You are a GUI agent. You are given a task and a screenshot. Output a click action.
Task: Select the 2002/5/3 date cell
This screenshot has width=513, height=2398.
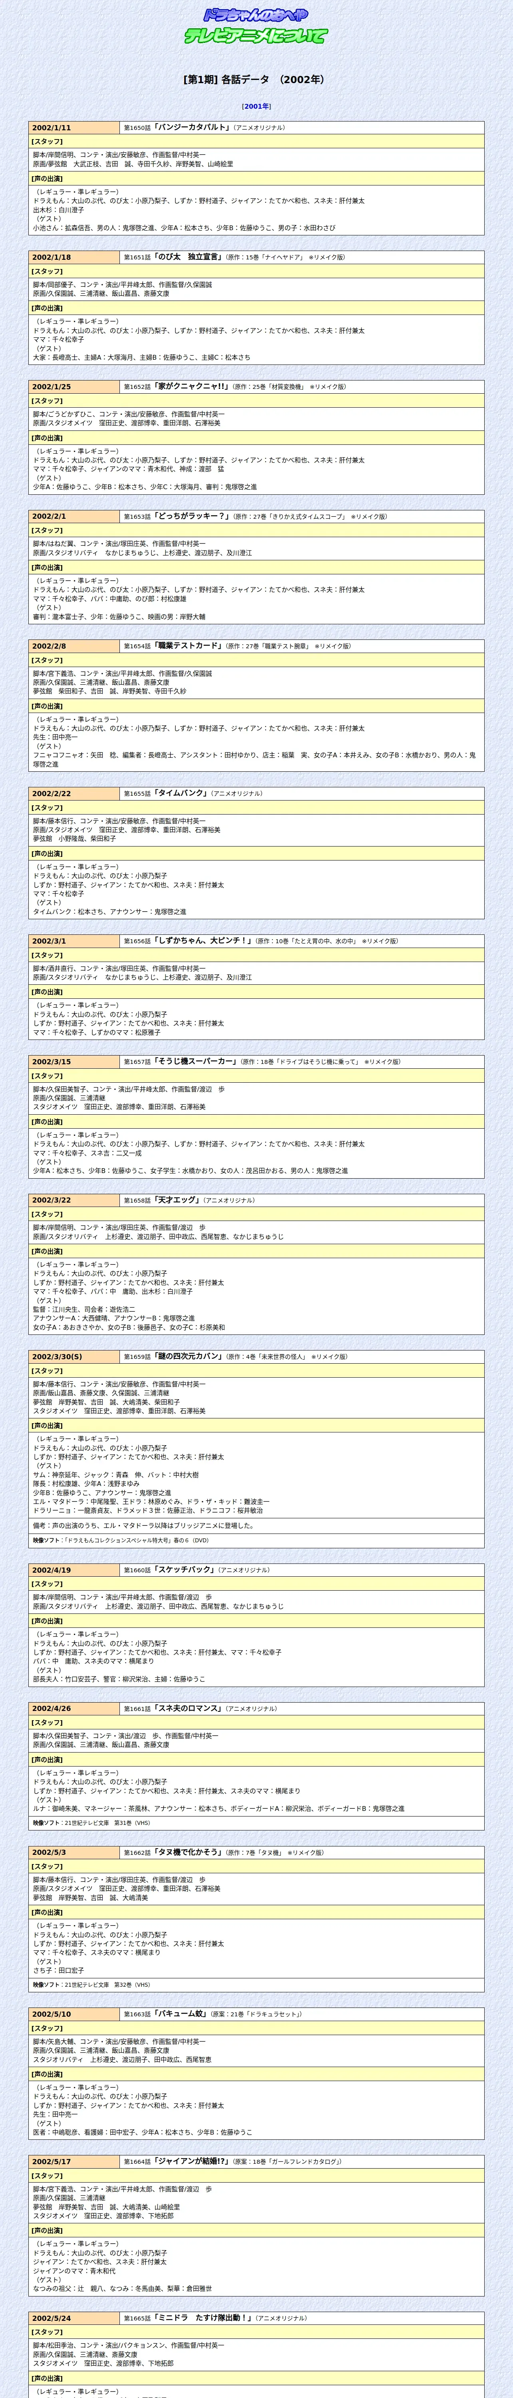click(74, 1852)
